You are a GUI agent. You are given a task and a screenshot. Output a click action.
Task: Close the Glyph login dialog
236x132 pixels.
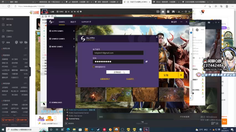pyautogui.click(x=157, y=37)
